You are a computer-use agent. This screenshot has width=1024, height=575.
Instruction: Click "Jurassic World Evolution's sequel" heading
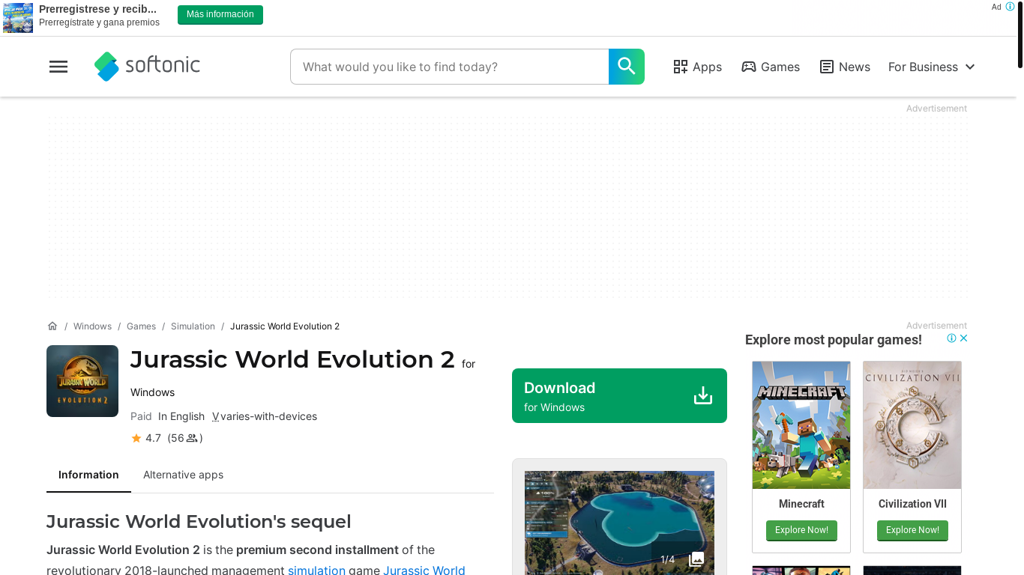pos(199,522)
